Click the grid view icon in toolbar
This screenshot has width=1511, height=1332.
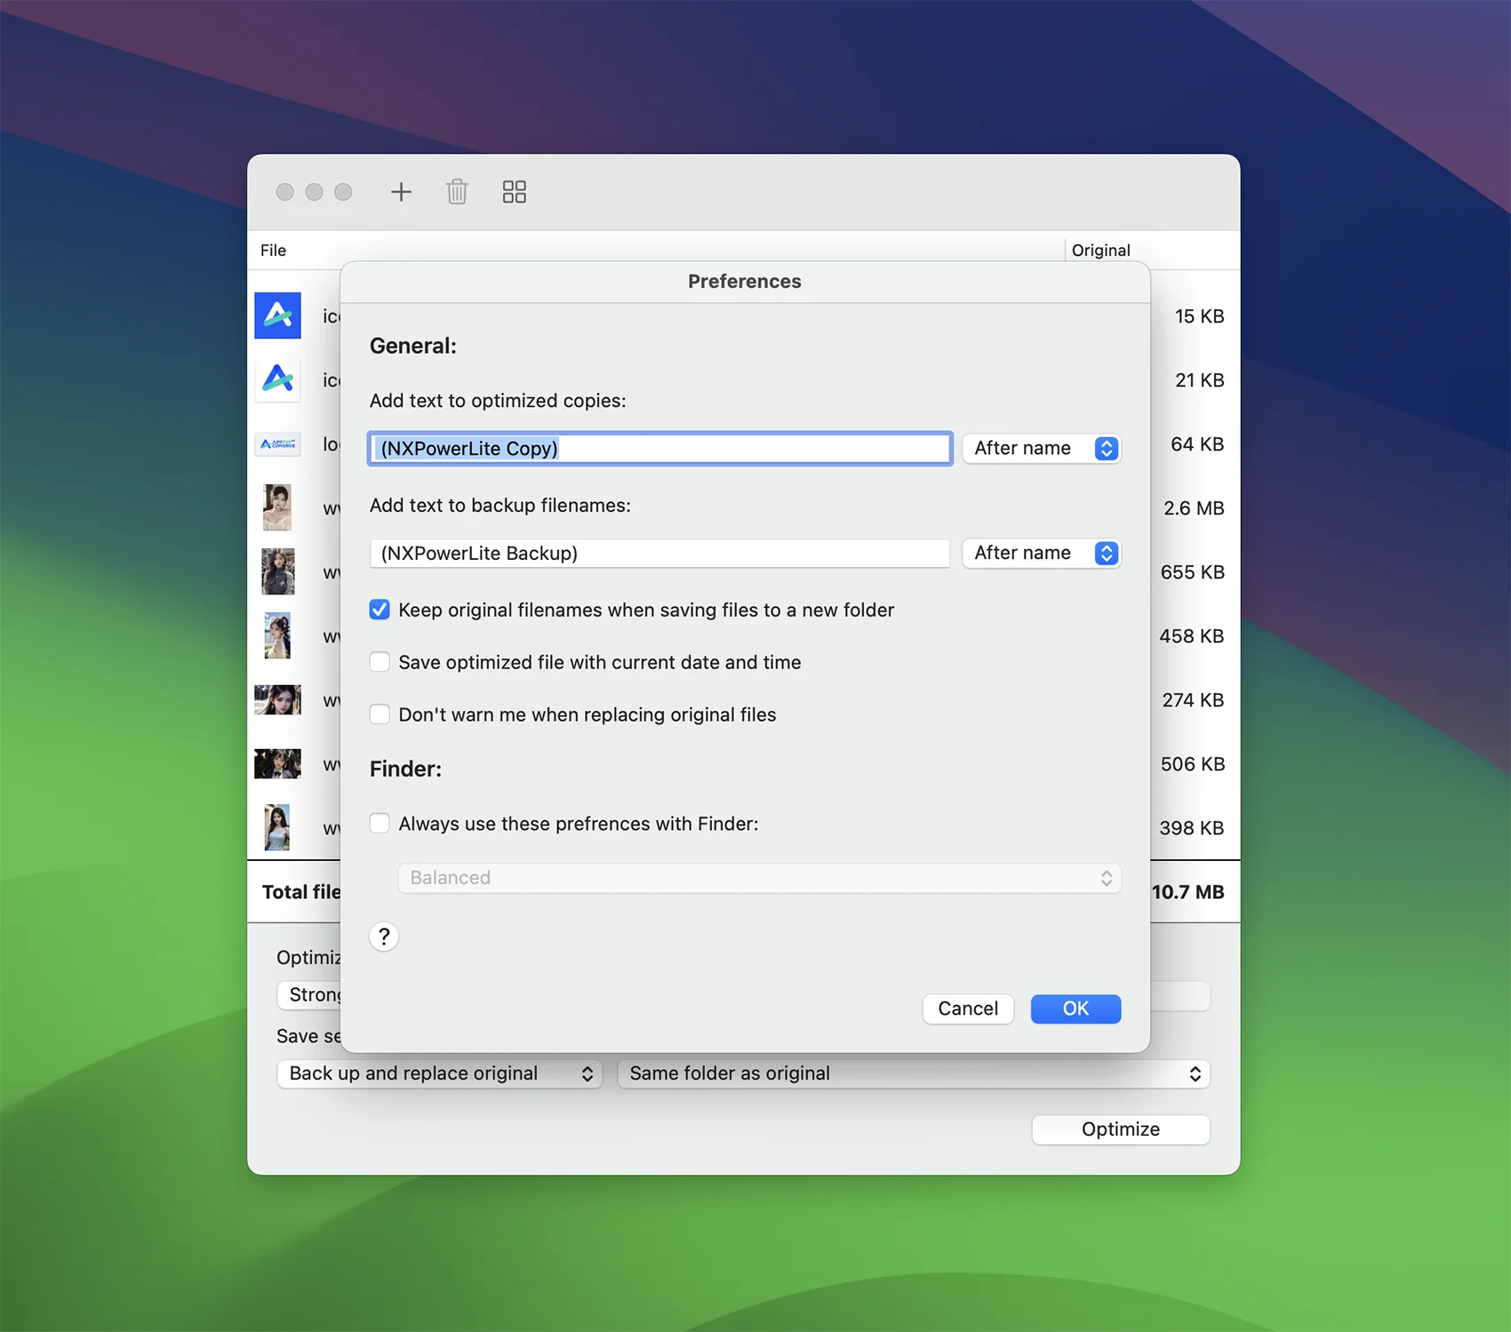(x=515, y=192)
